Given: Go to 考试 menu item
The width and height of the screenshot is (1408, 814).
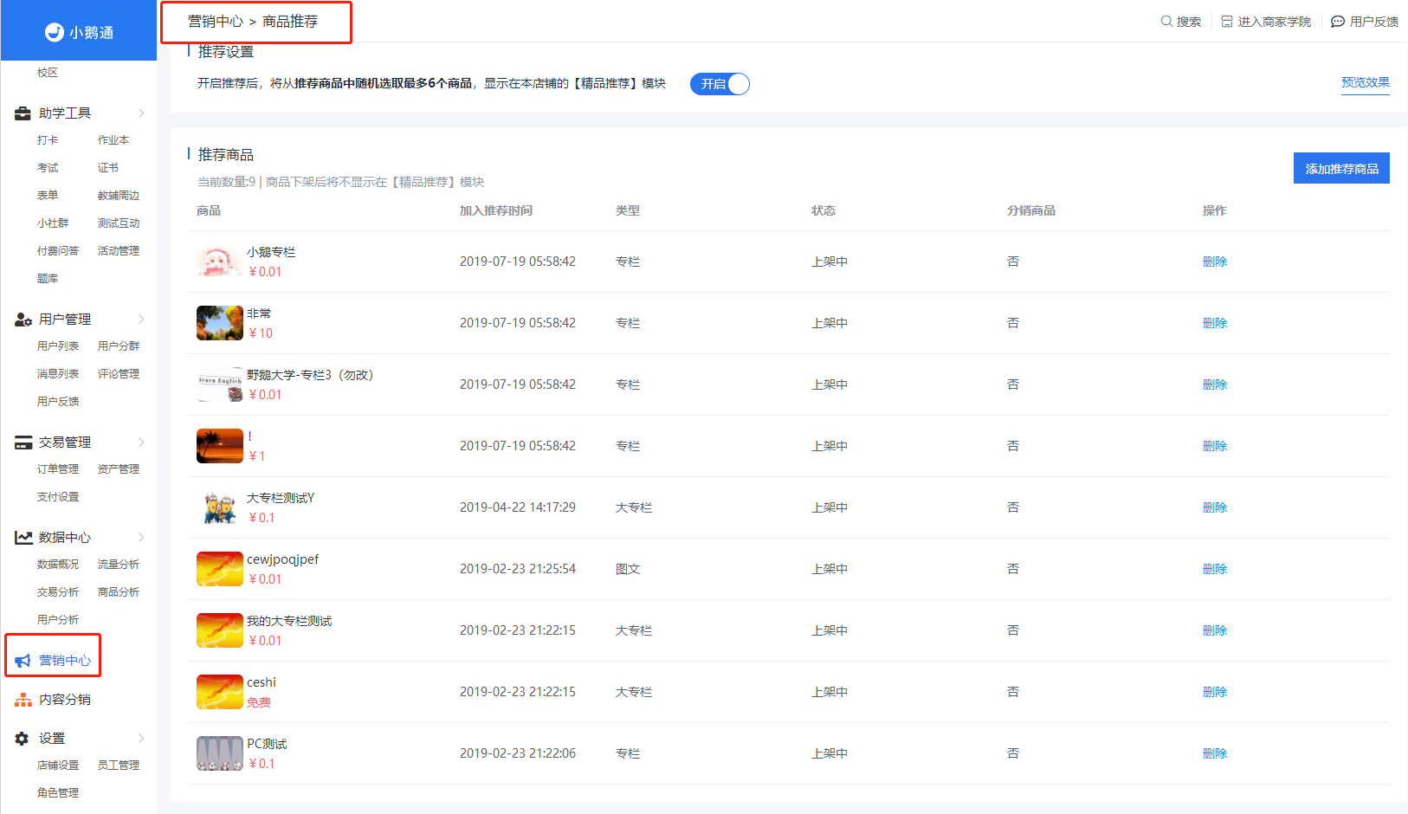Looking at the screenshot, I should point(48,168).
